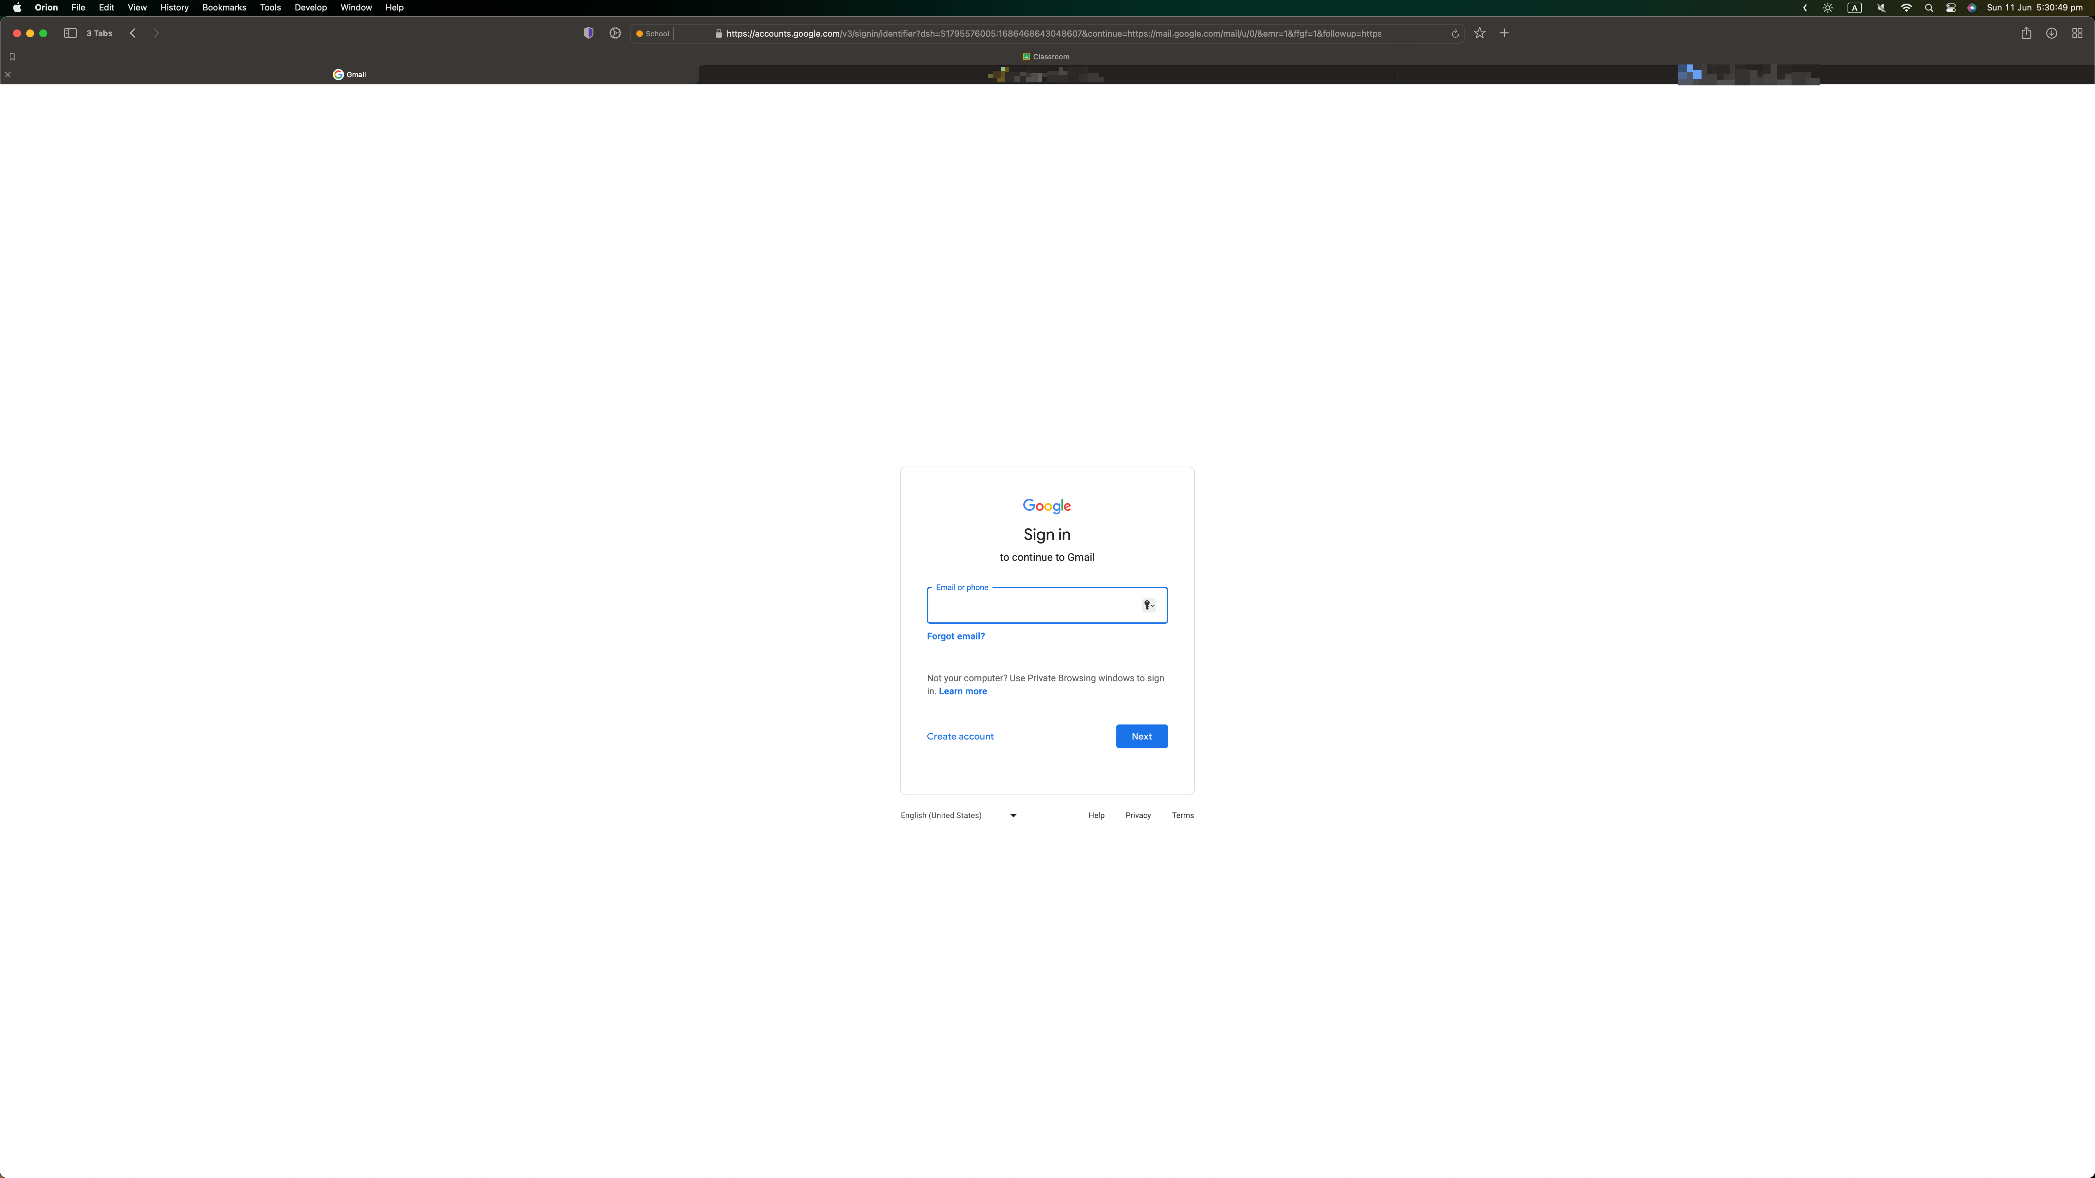Click the Create account link

coord(960,737)
